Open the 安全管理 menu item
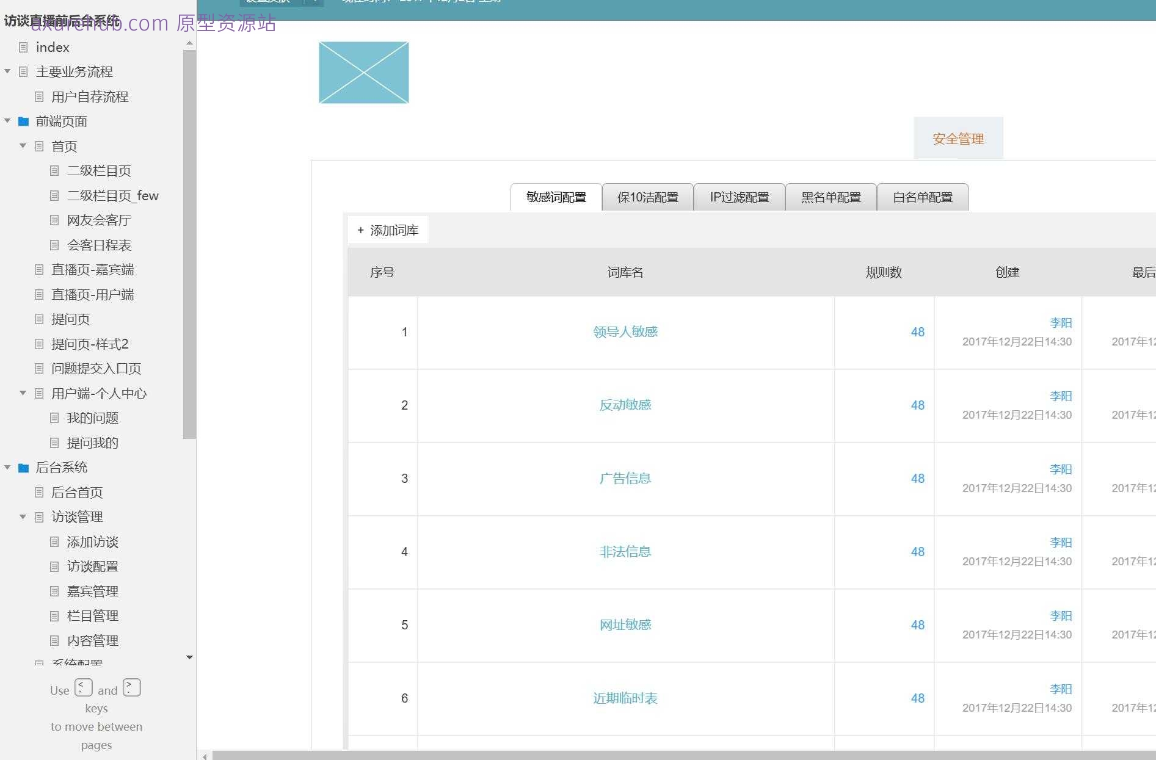The width and height of the screenshot is (1156, 760). pos(958,139)
